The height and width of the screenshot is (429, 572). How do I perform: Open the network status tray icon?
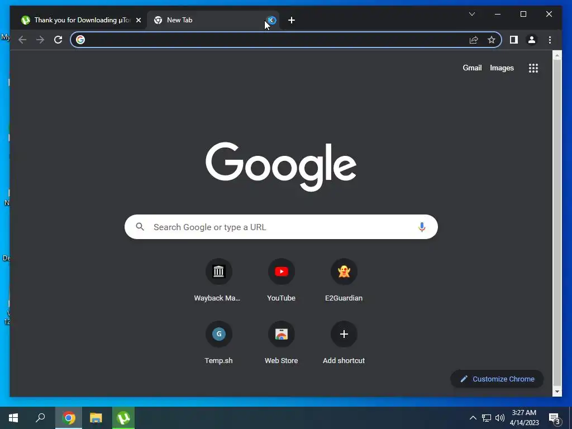click(487, 418)
